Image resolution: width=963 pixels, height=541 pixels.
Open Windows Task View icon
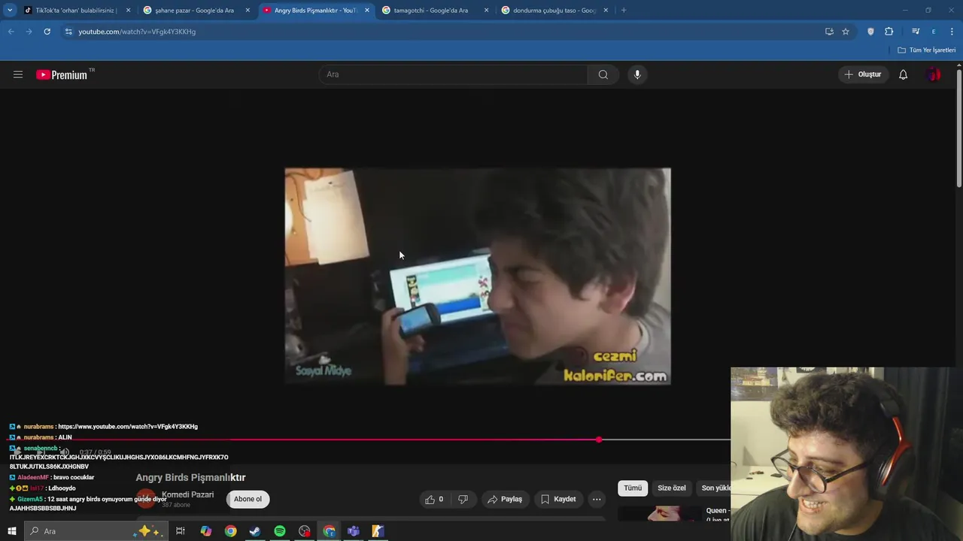tap(181, 531)
